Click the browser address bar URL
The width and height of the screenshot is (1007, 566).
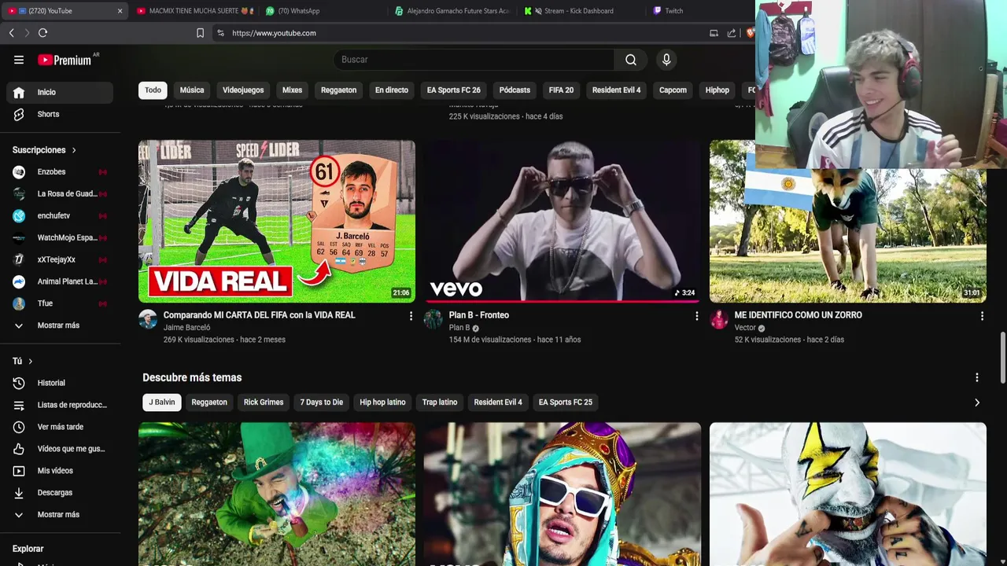274,33
